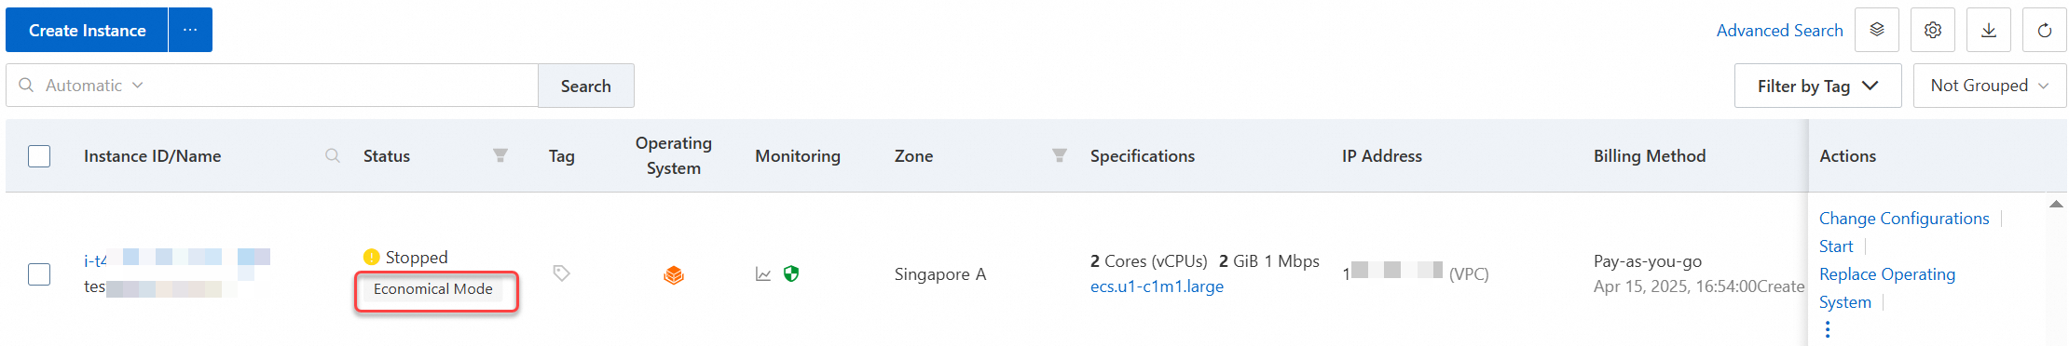The height and width of the screenshot is (346, 2069).
Task: Click the tag icon in instance row
Action: pos(561,273)
